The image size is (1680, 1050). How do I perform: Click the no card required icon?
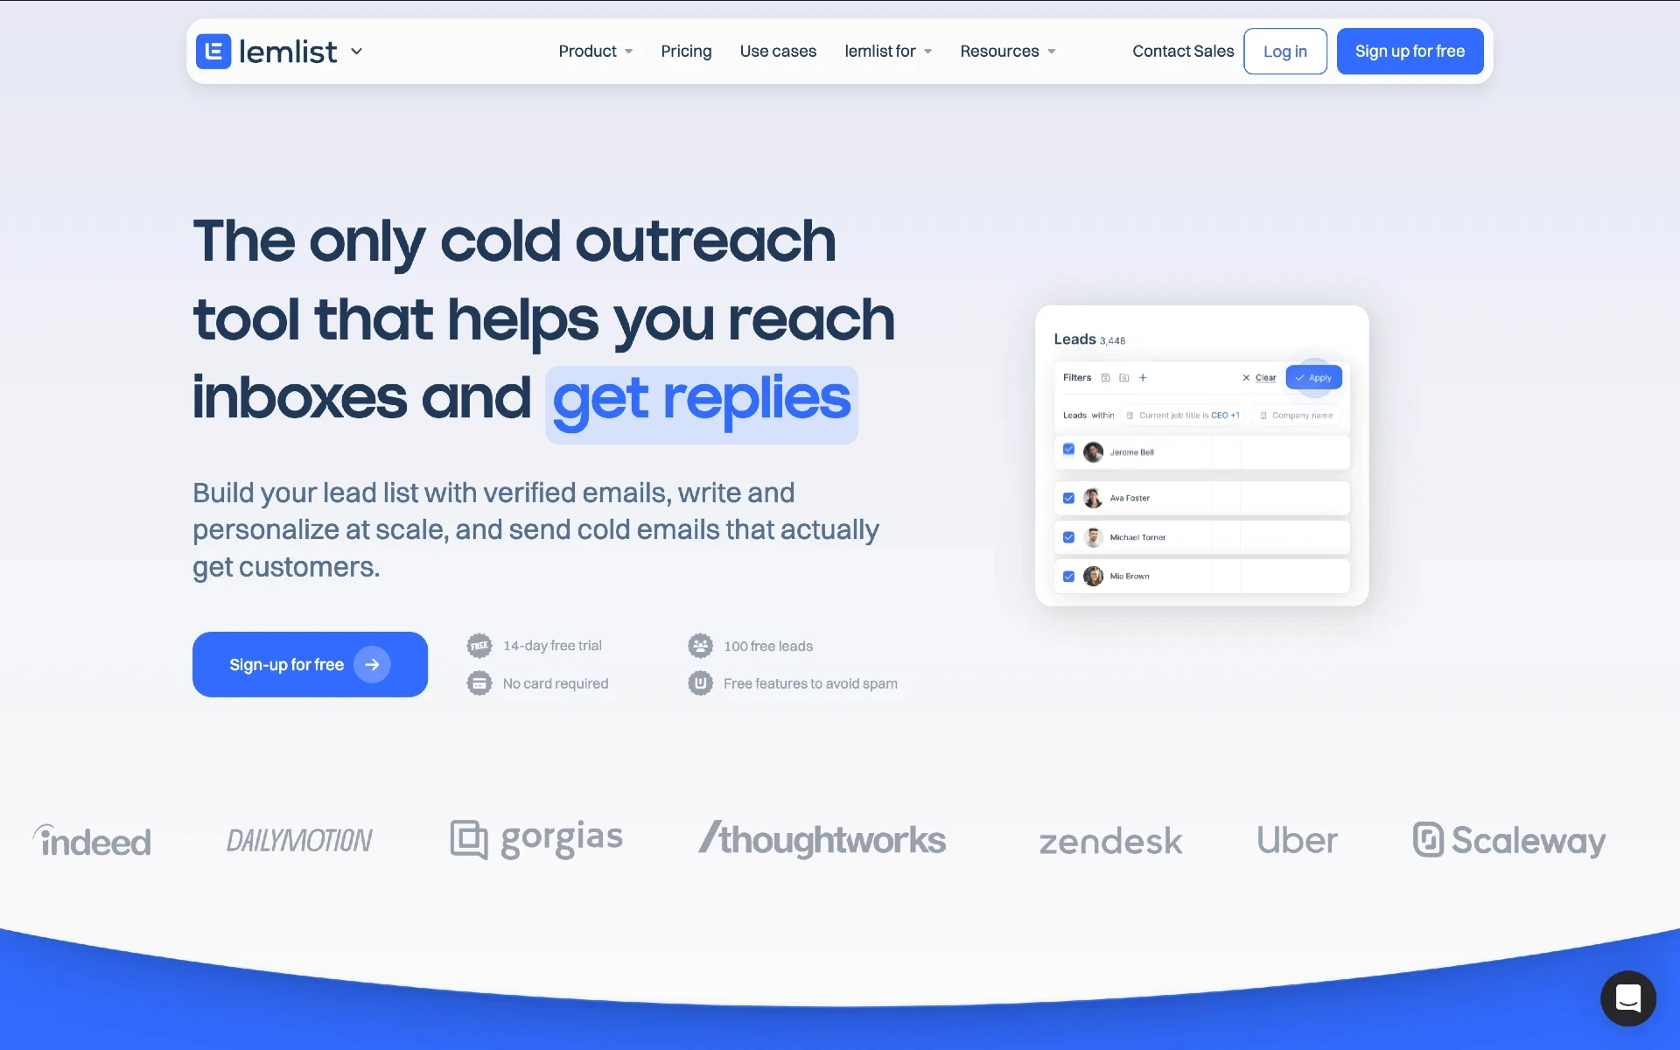[480, 683]
